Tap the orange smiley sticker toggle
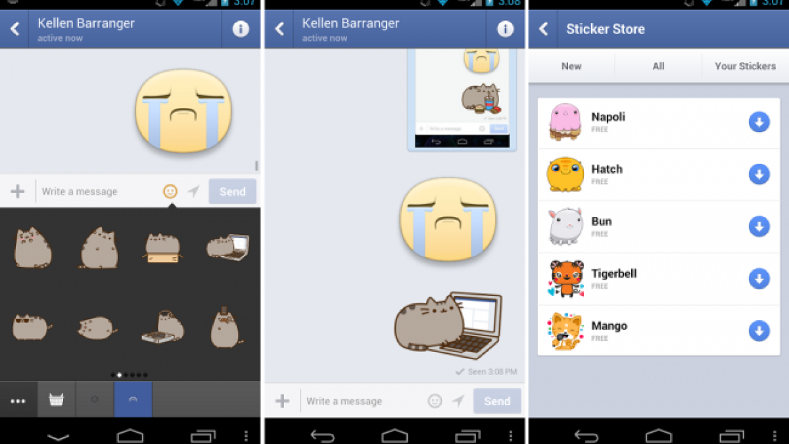 (170, 191)
